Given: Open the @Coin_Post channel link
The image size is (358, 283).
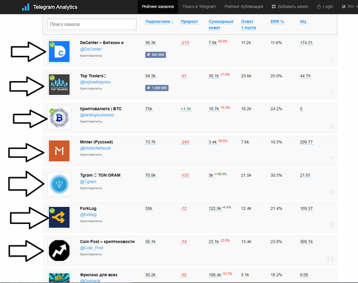Looking at the screenshot, I should [91, 248].
